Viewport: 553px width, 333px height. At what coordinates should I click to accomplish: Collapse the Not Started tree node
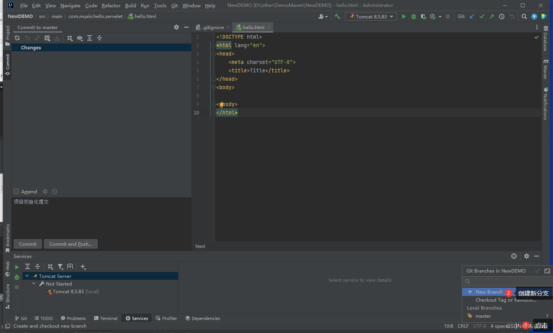point(34,284)
